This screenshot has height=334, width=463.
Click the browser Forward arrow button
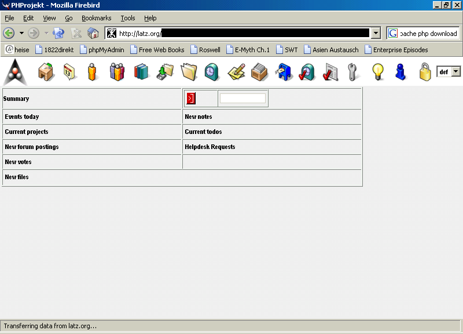click(x=34, y=33)
